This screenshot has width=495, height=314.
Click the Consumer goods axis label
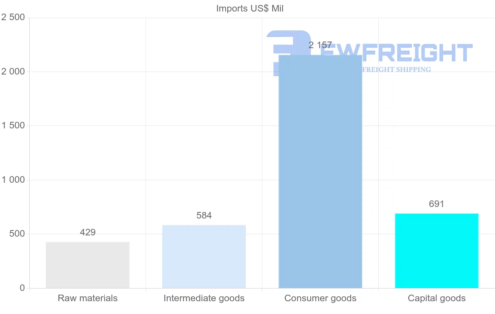pyautogui.click(x=320, y=298)
